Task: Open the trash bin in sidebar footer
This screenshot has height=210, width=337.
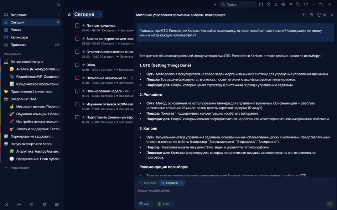Action: point(44,205)
